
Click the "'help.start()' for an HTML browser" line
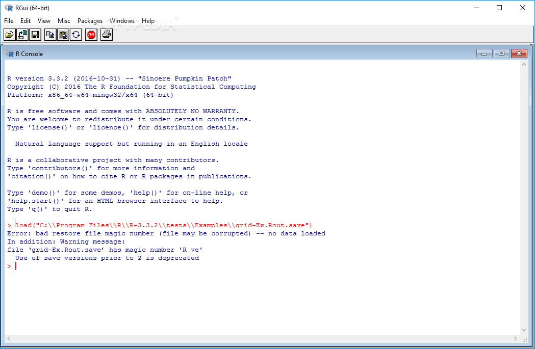tap(115, 201)
